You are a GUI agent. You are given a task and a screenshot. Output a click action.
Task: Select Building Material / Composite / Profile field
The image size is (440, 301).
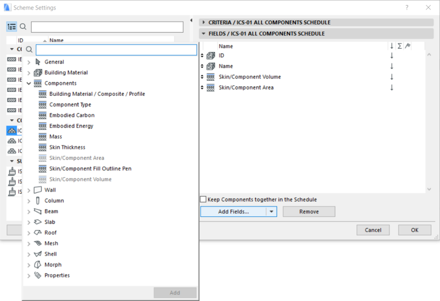97,94
